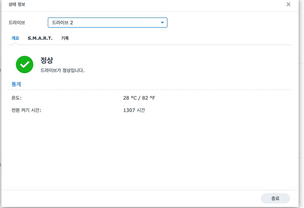304x208 pixels.
Task: Switch to the 개요 tab
Action: click(15, 38)
